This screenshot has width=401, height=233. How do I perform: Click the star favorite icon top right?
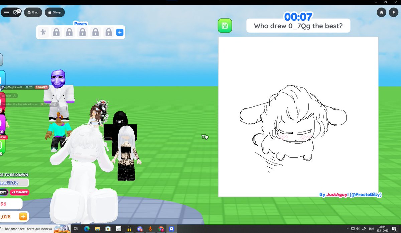(x=382, y=12)
